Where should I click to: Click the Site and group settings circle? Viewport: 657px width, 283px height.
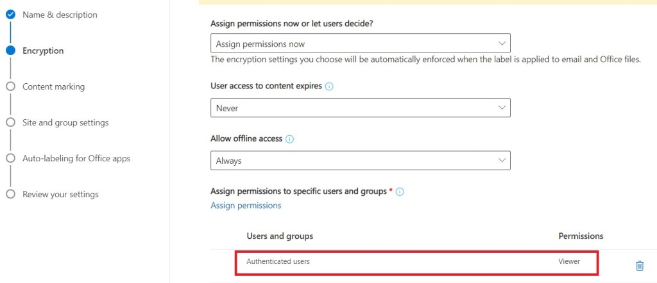coord(10,122)
